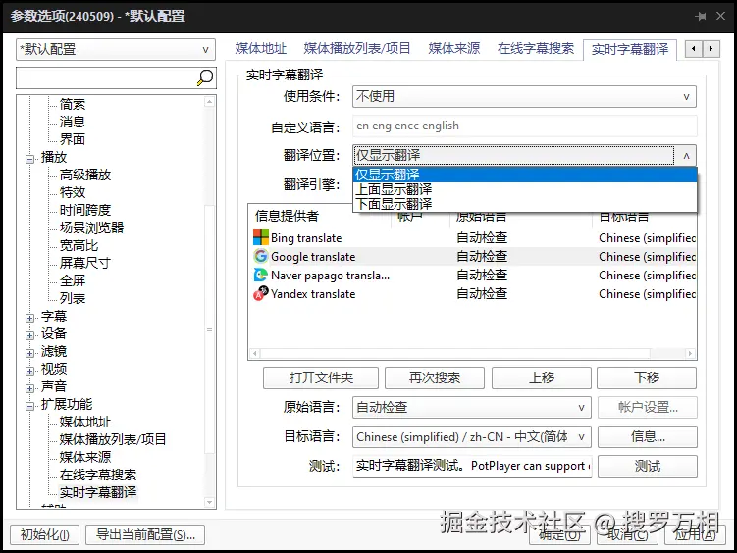737x553 pixels.
Task: Select 消息 in settings tree
Action: tap(73, 122)
